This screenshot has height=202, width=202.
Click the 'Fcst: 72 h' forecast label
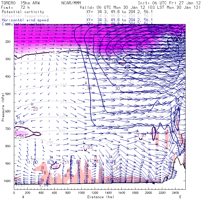coord(15,7)
